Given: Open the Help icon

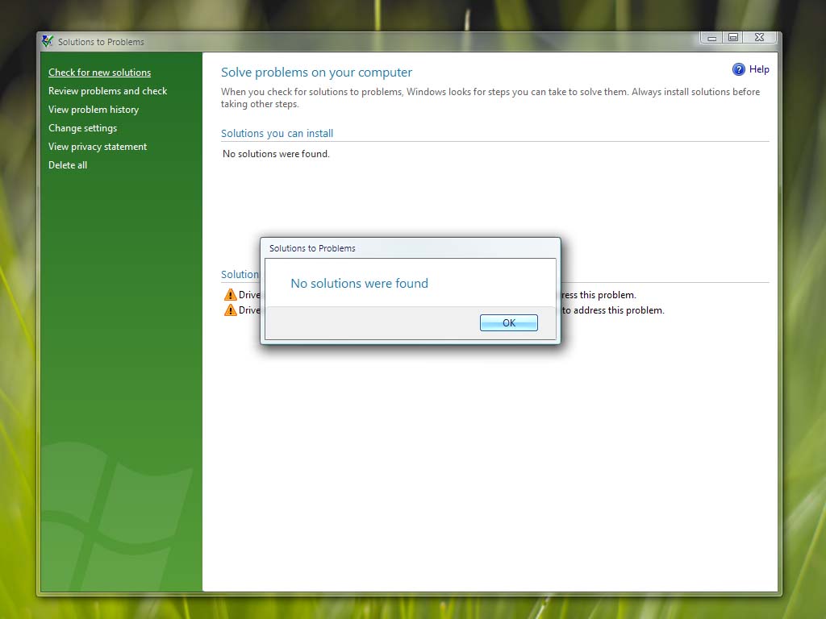Looking at the screenshot, I should pos(739,69).
